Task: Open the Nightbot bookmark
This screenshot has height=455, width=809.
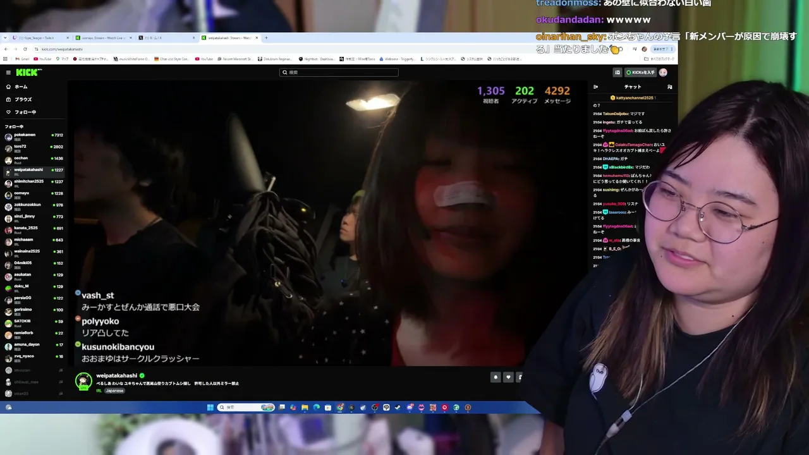Action: point(317,59)
